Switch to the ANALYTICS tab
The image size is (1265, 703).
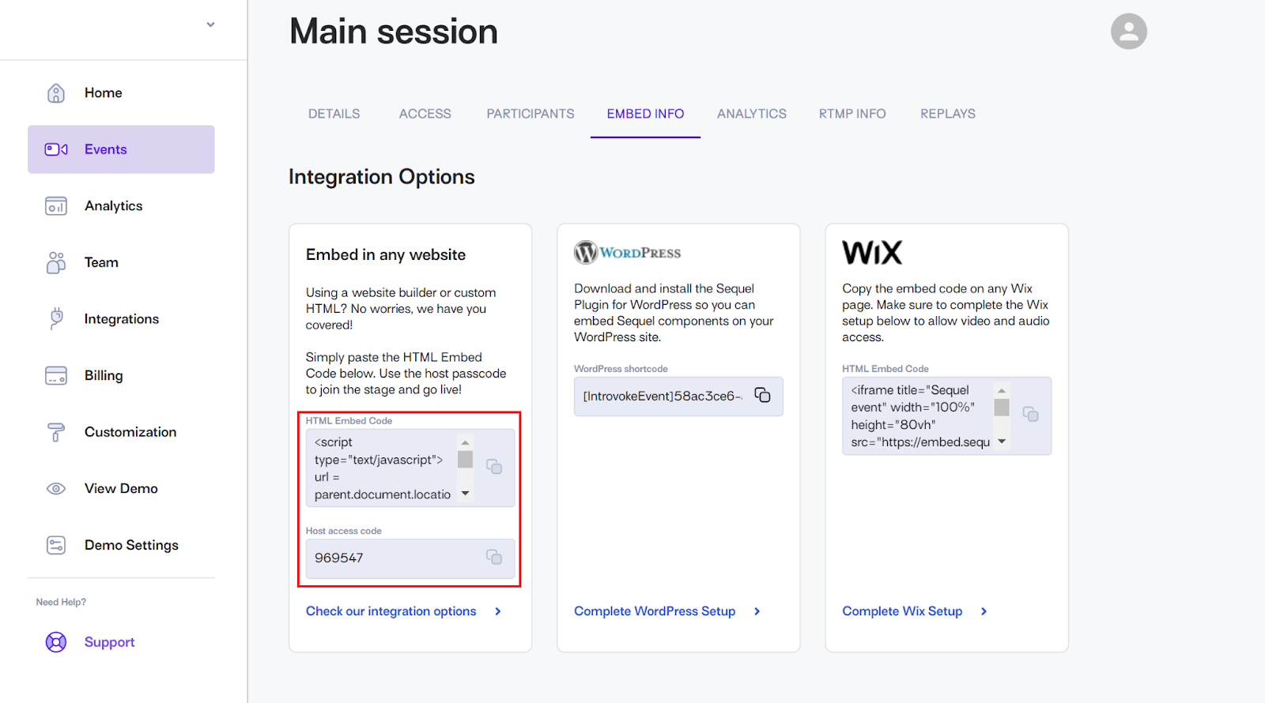[751, 114]
